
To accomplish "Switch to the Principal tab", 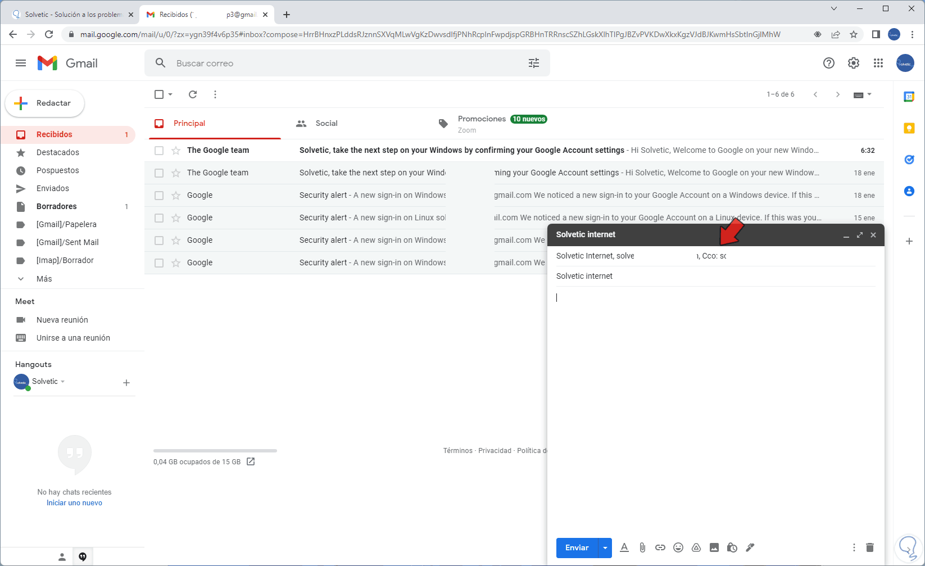I will point(215,124).
